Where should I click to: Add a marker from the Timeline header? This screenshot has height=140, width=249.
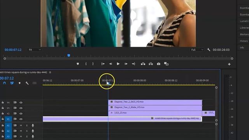[19, 83]
